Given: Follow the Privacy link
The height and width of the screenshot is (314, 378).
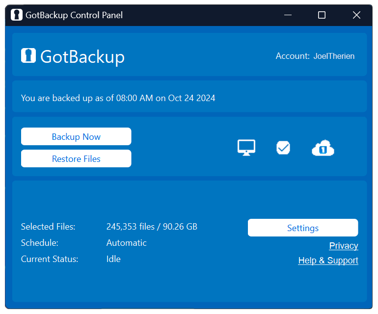Looking at the screenshot, I should pyautogui.click(x=344, y=246).
